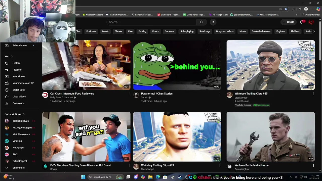The image size is (322, 181).
Task: Open more options for Car Crash video
Action: click(129, 94)
